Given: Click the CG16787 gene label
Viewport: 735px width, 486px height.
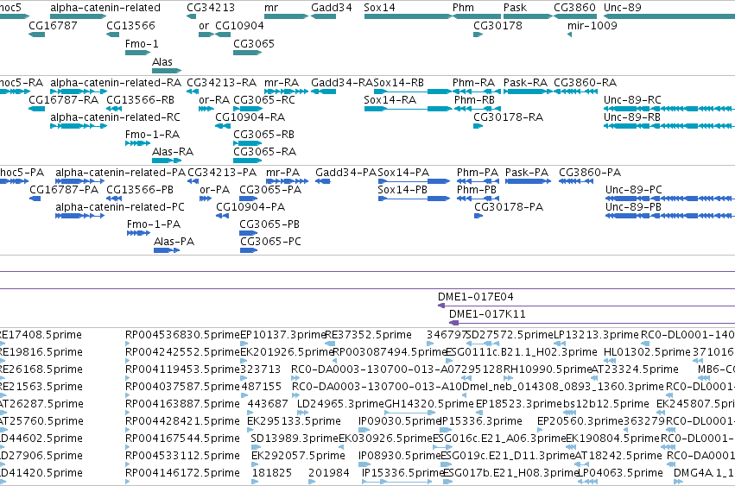Looking at the screenshot, I should click(53, 25).
